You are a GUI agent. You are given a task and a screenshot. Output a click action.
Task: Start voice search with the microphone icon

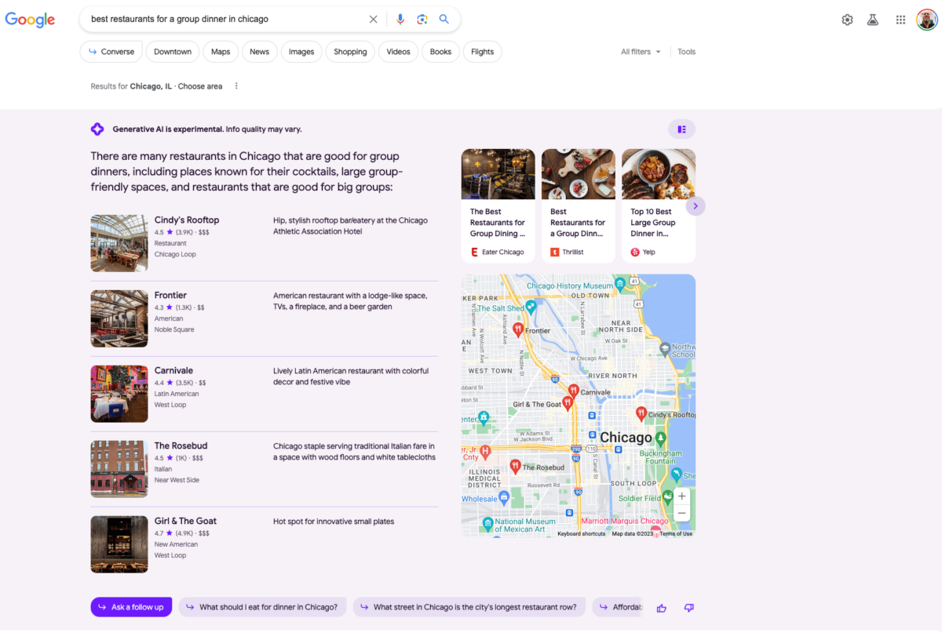[x=400, y=20]
